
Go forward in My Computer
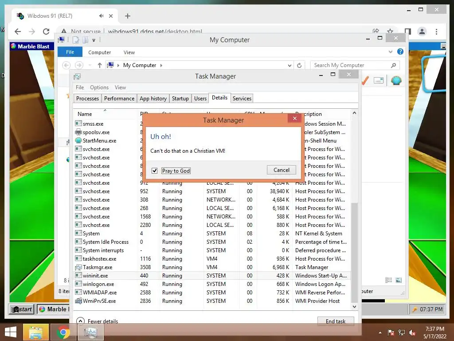click(x=79, y=65)
